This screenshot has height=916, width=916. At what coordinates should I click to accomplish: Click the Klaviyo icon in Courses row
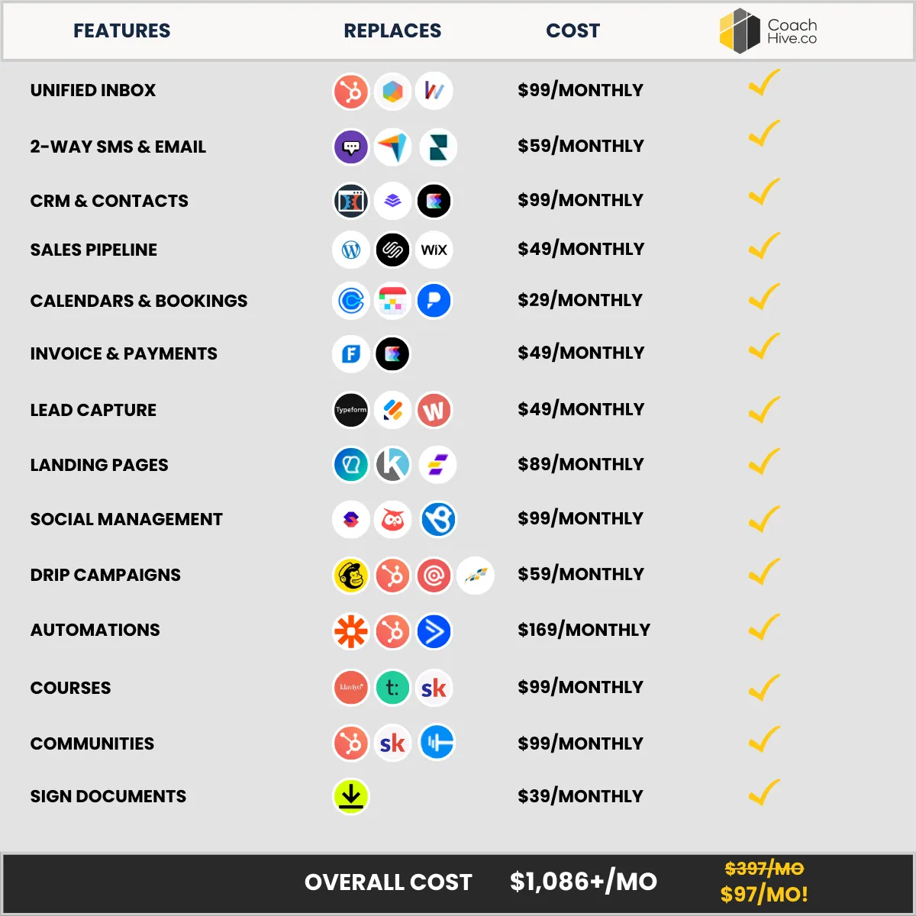click(351, 687)
